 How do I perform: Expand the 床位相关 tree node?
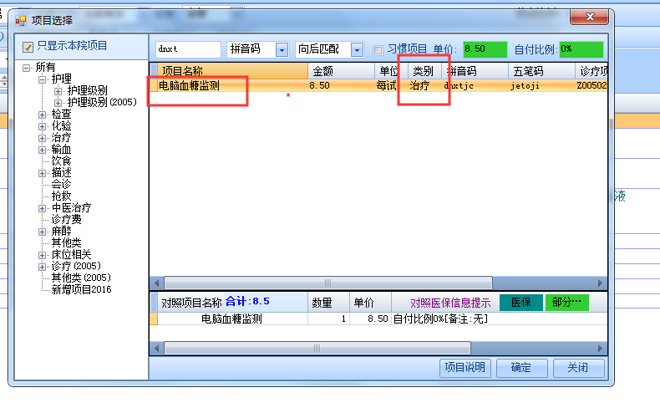[42, 255]
